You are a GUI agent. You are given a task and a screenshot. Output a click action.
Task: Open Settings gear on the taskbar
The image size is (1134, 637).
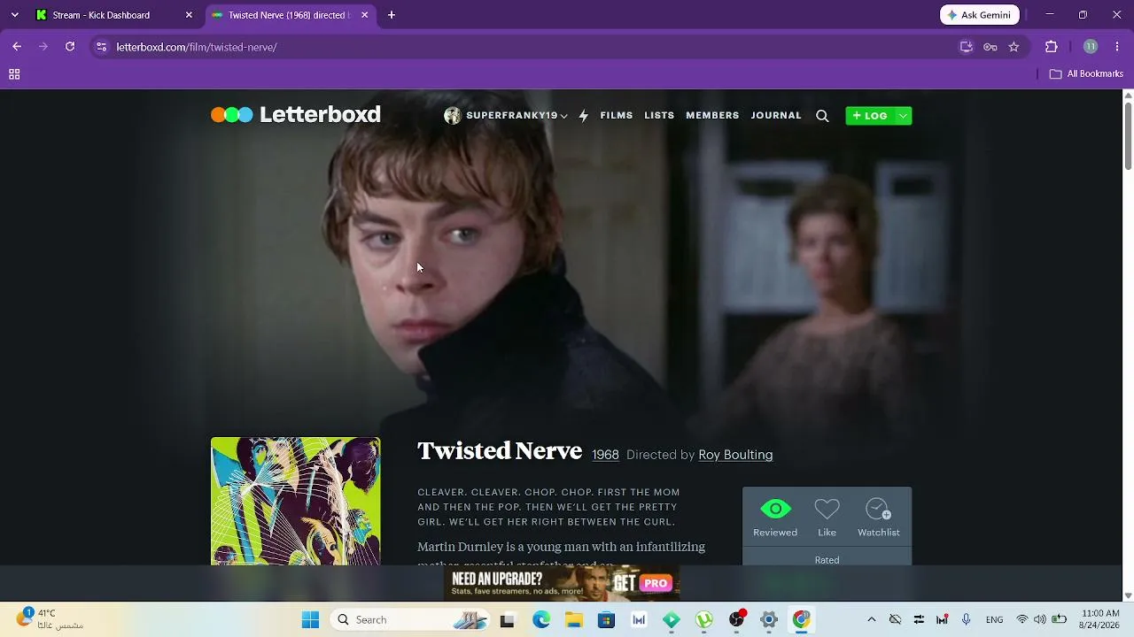tap(769, 619)
